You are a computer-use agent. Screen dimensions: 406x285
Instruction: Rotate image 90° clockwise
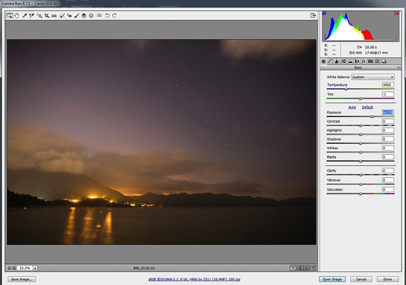[114, 16]
